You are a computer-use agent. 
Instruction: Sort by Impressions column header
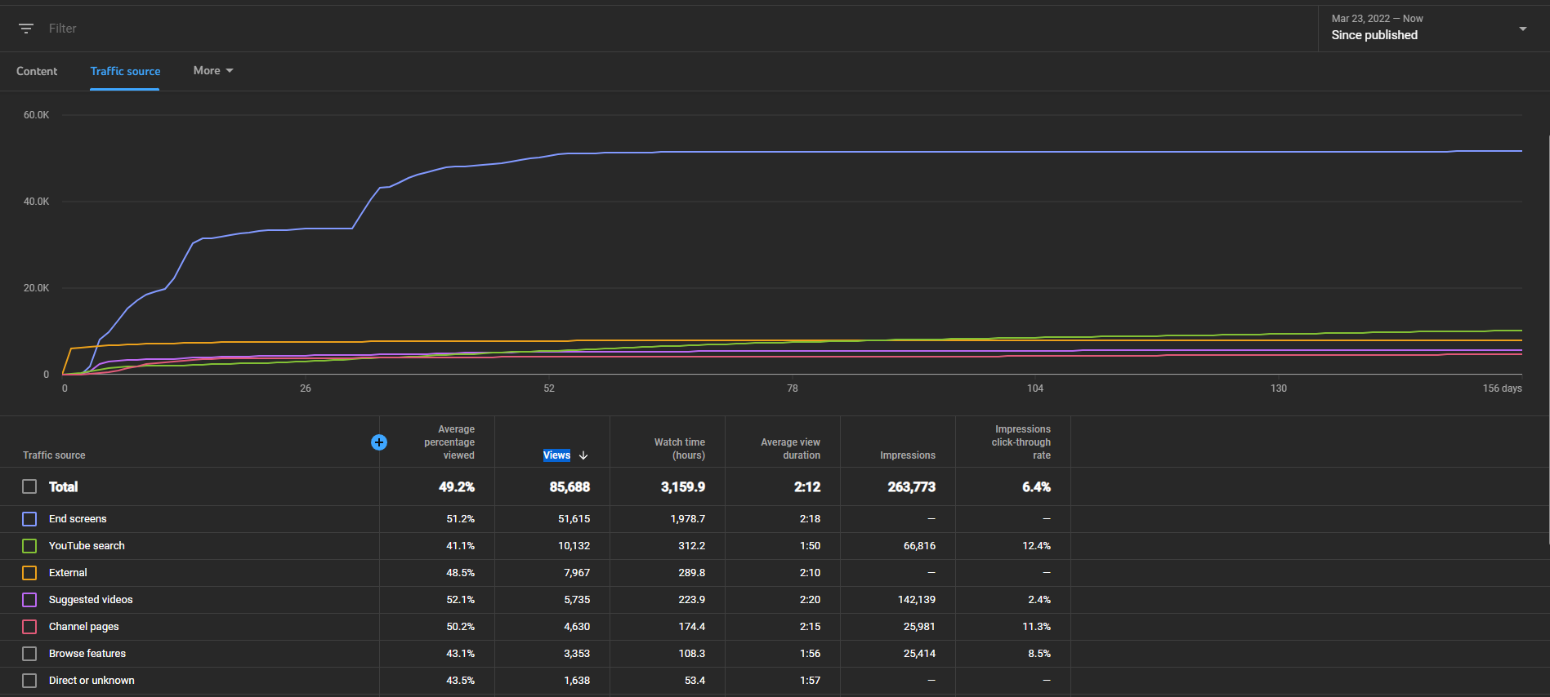(x=908, y=455)
